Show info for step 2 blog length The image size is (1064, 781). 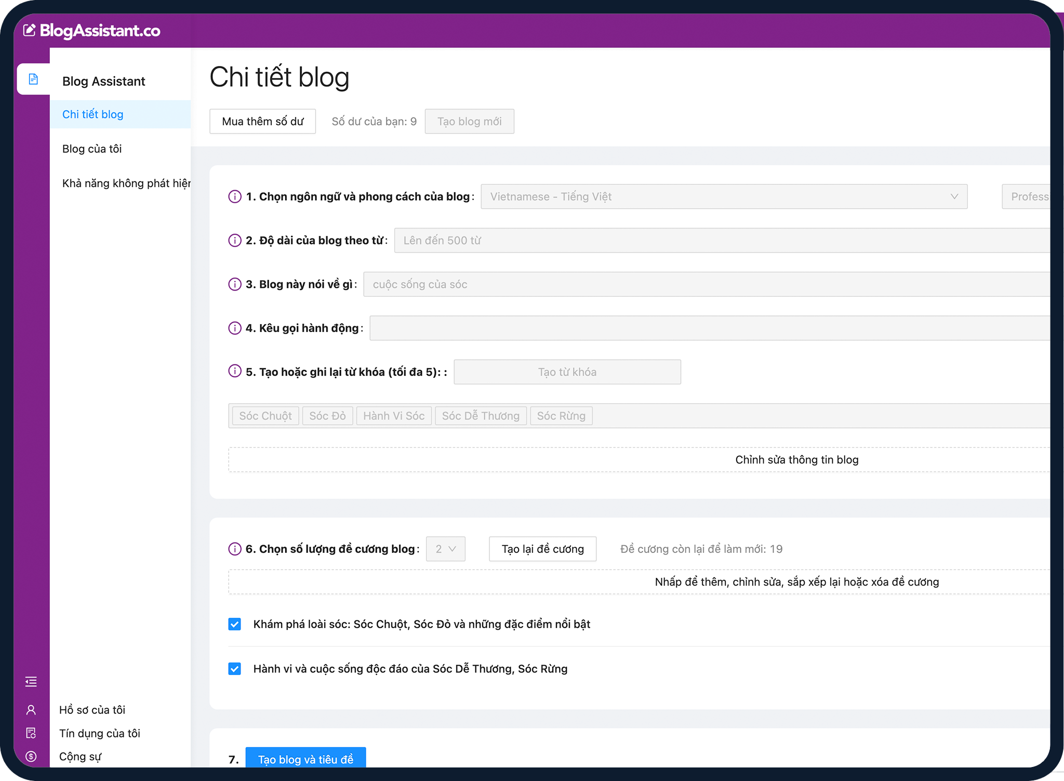tap(235, 240)
